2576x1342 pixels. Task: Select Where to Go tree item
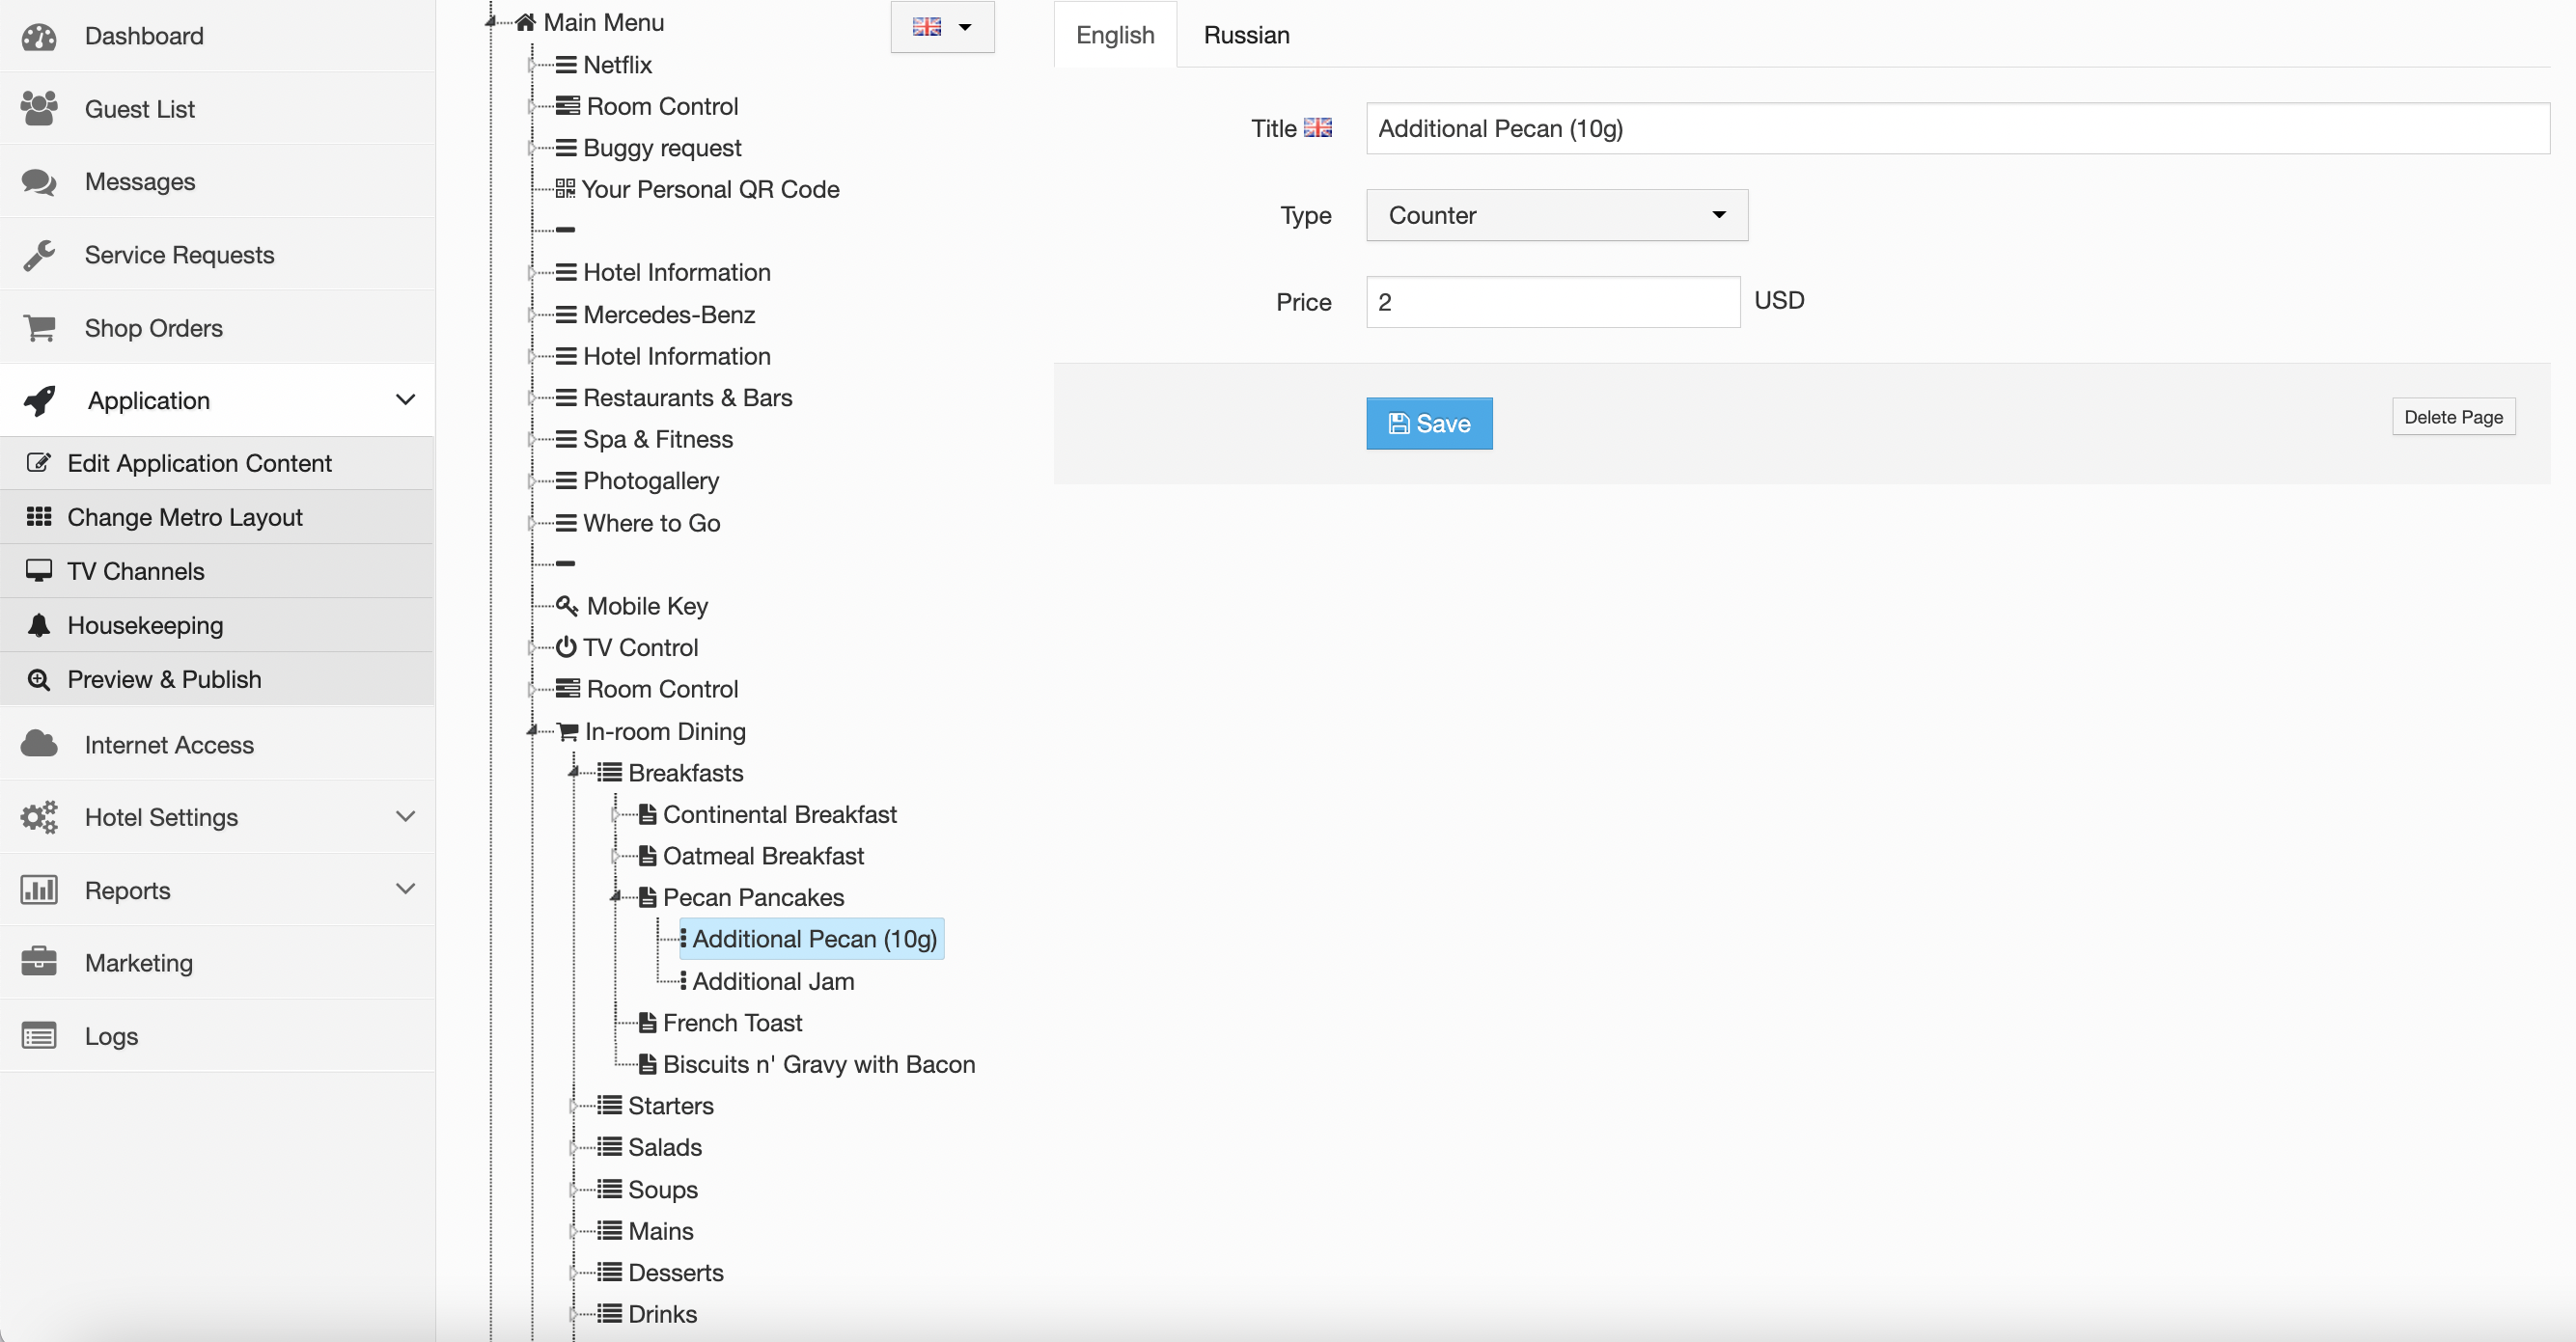(651, 523)
